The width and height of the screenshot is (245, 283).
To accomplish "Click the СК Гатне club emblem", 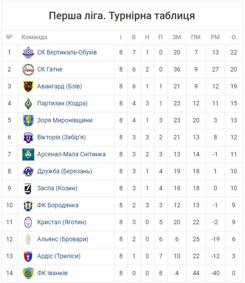I will [x=28, y=70].
